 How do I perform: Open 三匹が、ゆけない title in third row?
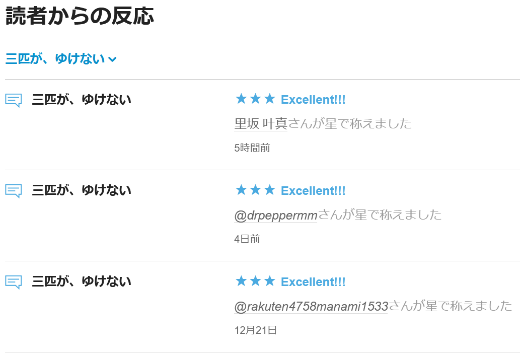[82, 281]
